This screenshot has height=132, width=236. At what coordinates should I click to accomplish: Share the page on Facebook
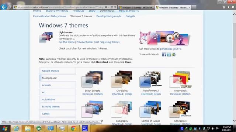[x=164, y=54]
